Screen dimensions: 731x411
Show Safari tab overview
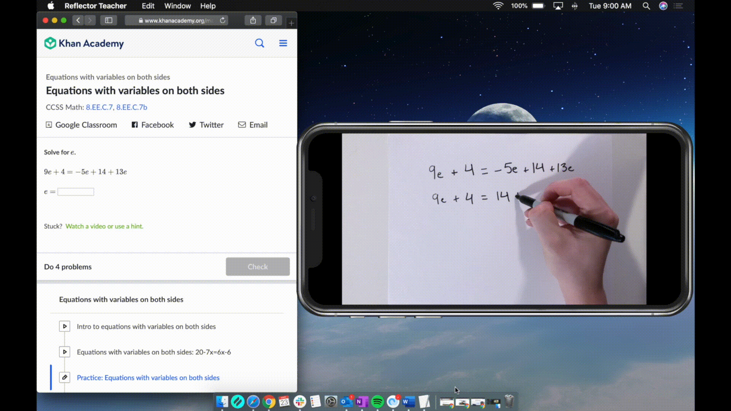pos(273,20)
